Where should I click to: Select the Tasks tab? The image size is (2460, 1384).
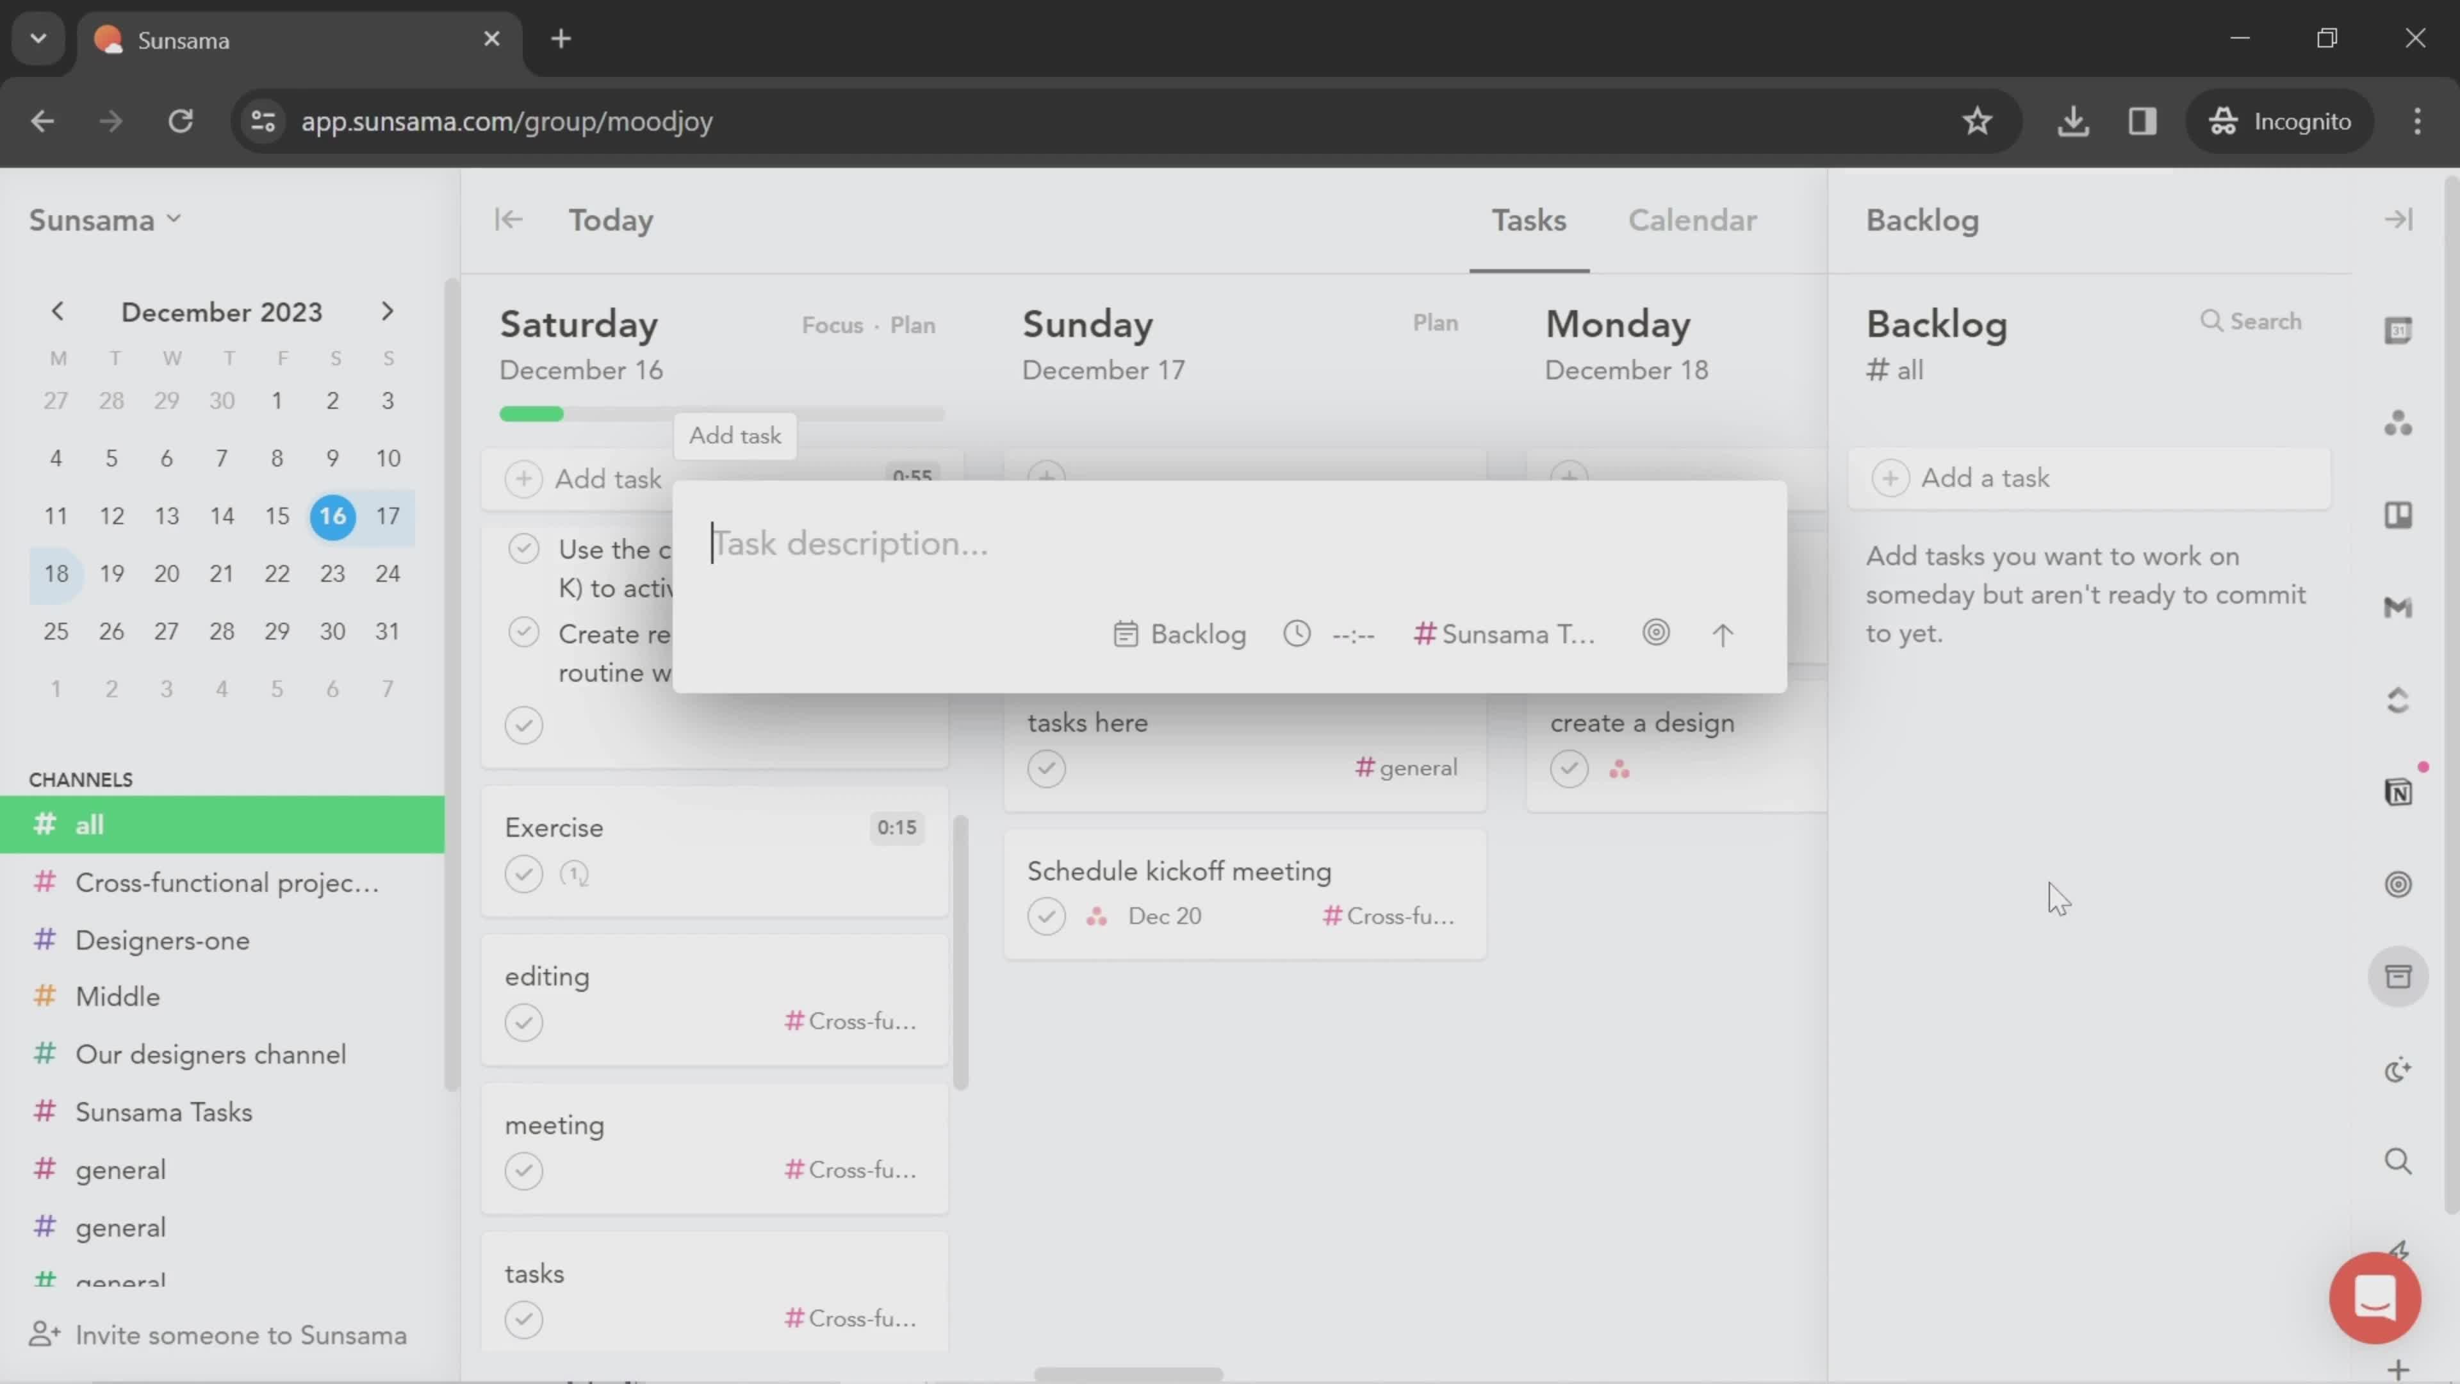click(1529, 220)
